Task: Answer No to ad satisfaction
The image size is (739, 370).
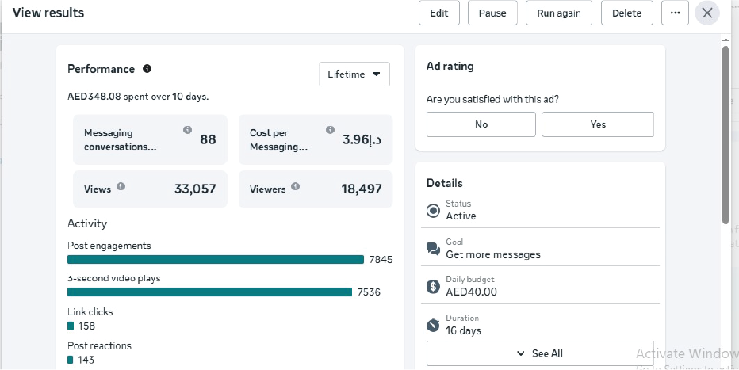Action: (x=481, y=124)
